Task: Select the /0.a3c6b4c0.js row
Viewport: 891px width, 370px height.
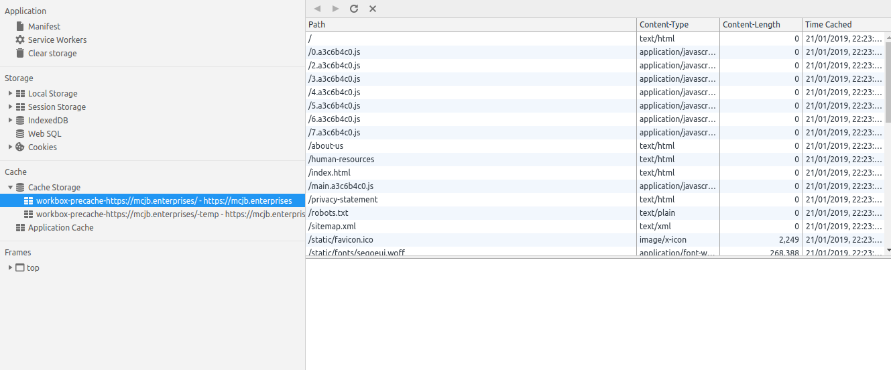Action: [595, 52]
